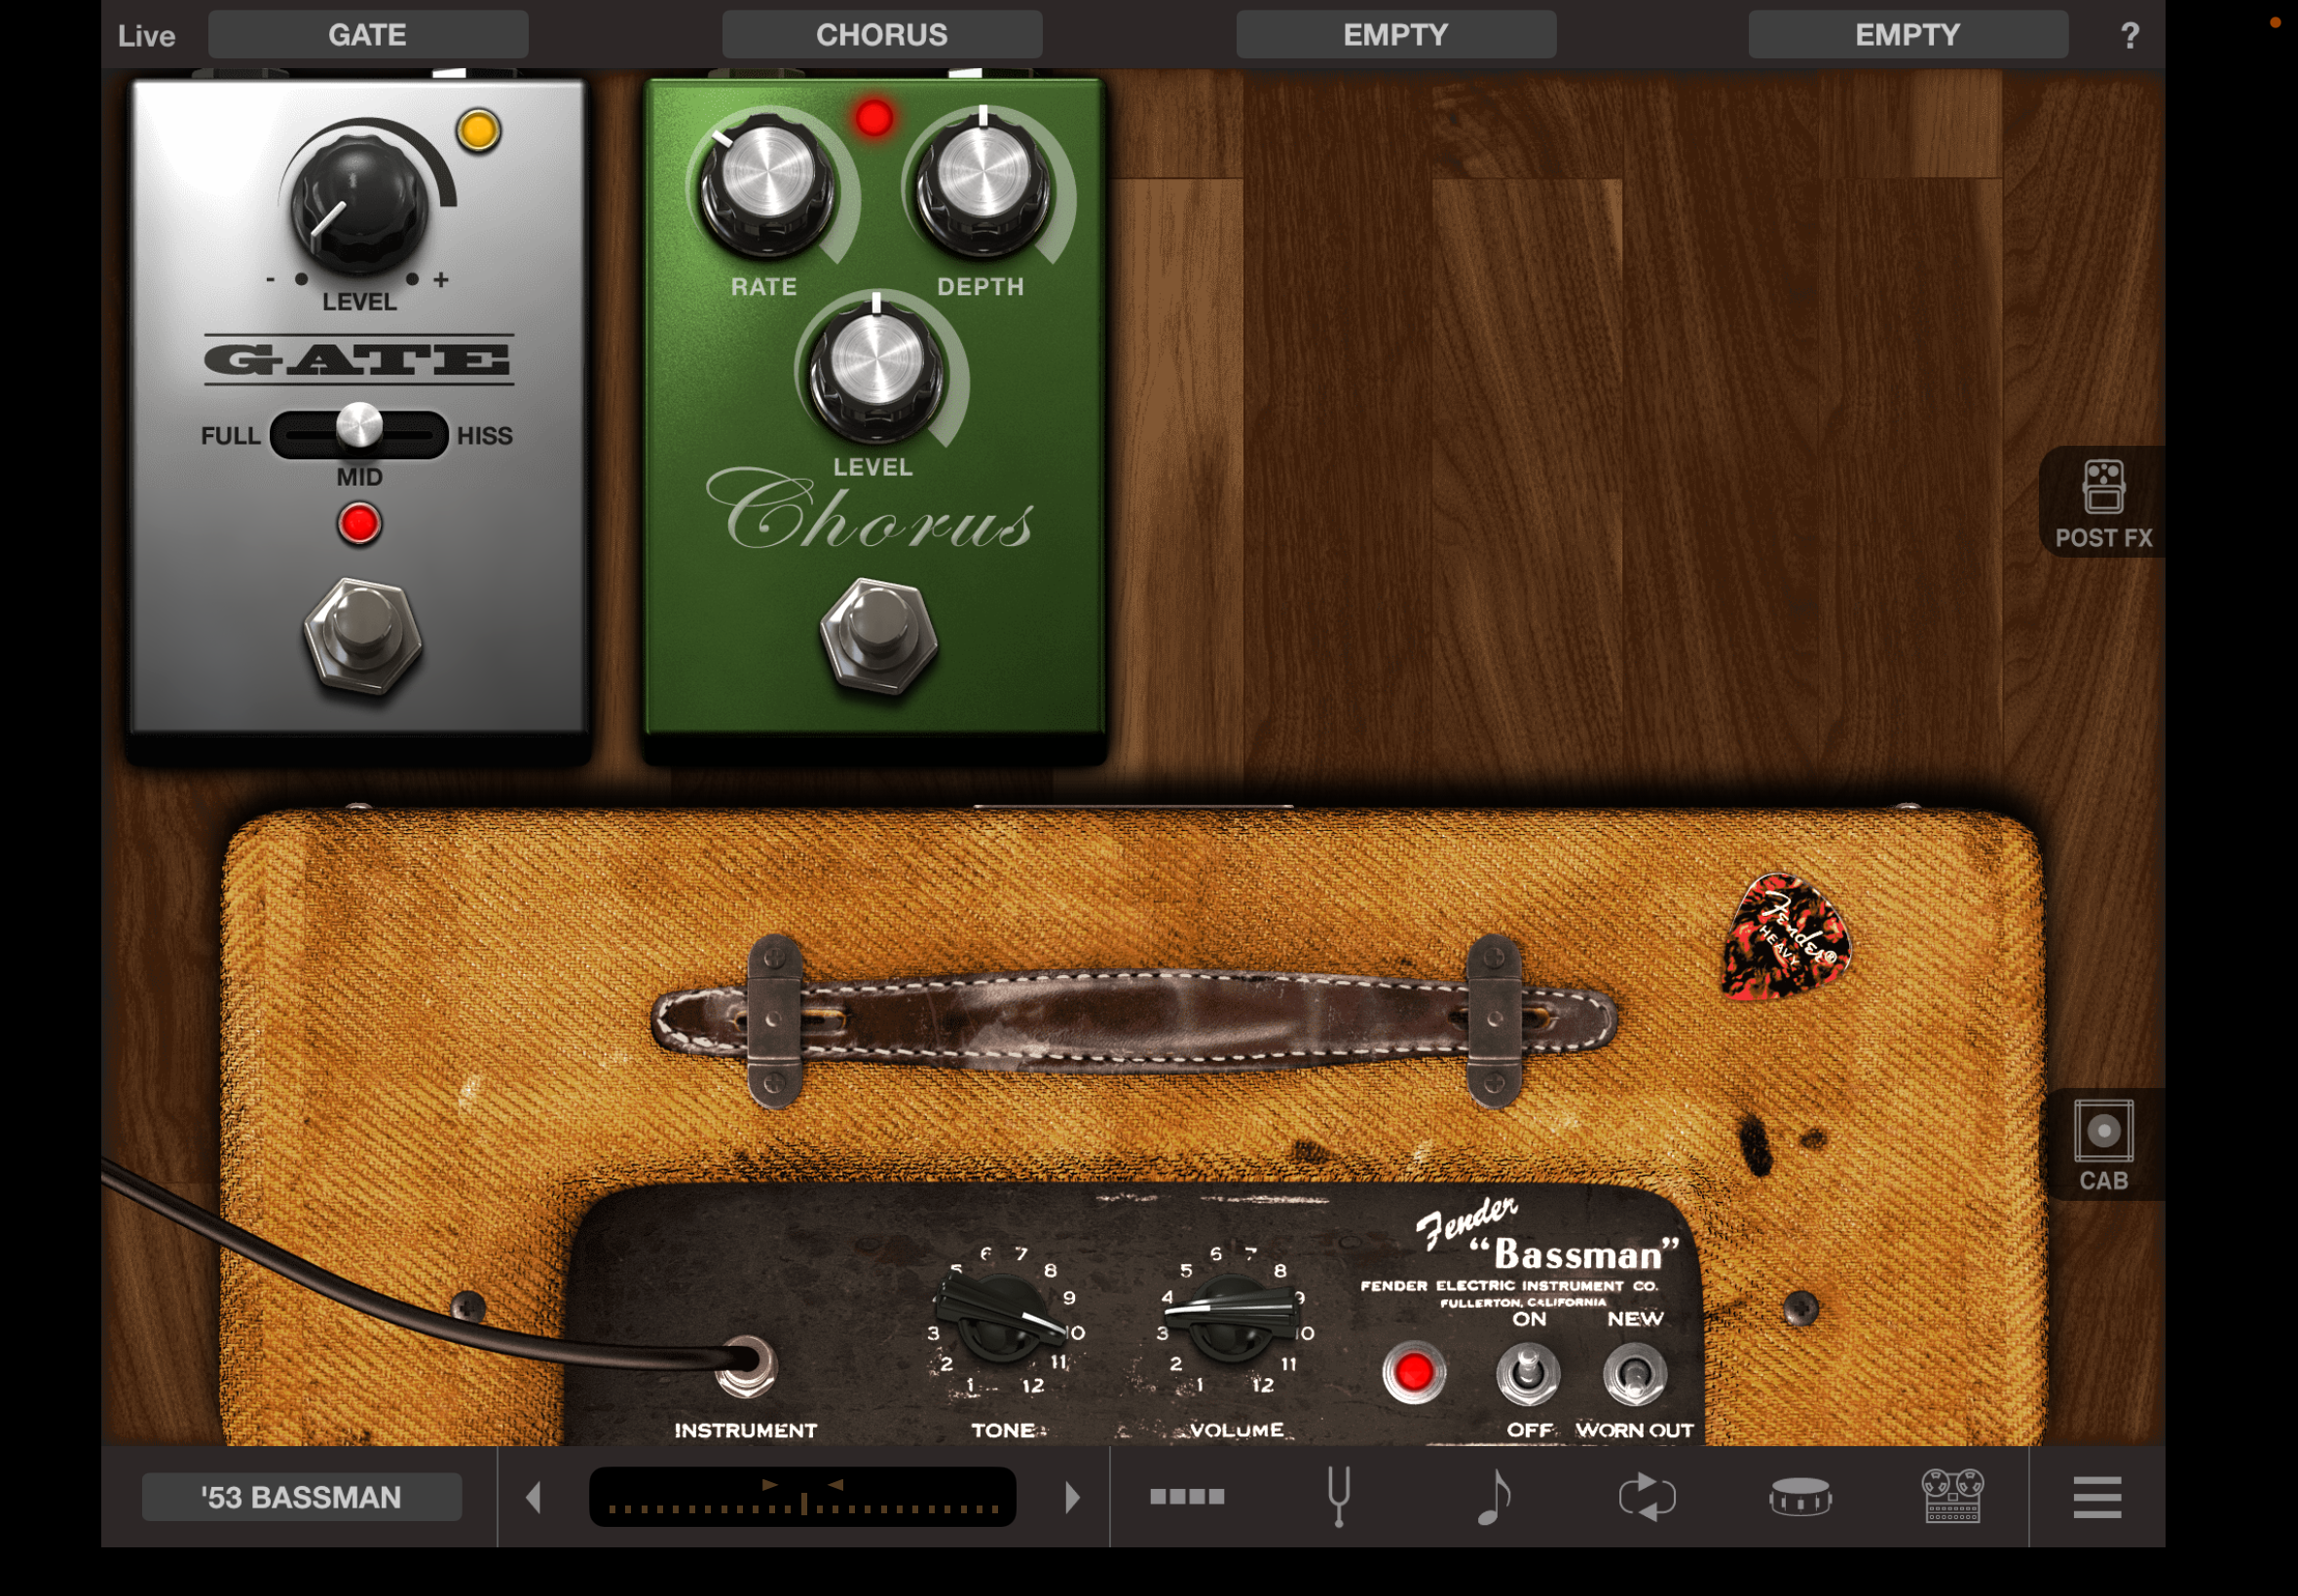This screenshot has height=1596, width=2298.
Task: Click the Gate pedal red LED
Action: [359, 524]
